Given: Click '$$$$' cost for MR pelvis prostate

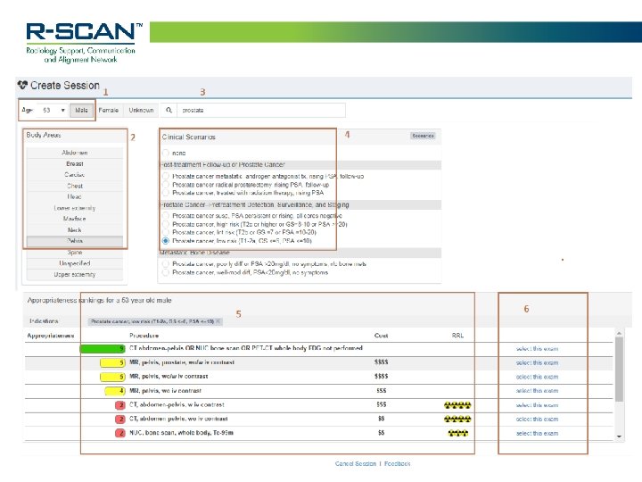Looking at the screenshot, I should (382, 362).
